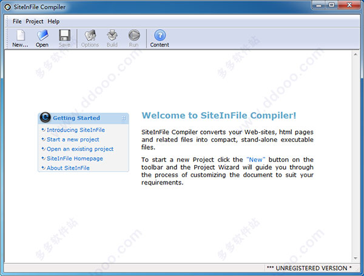Click the UNREGISTERED VERSION status text
This screenshot has height=276, width=364.
pos(309,268)
